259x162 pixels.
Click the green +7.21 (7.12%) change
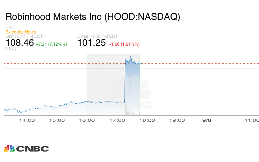tap(52, 44)
